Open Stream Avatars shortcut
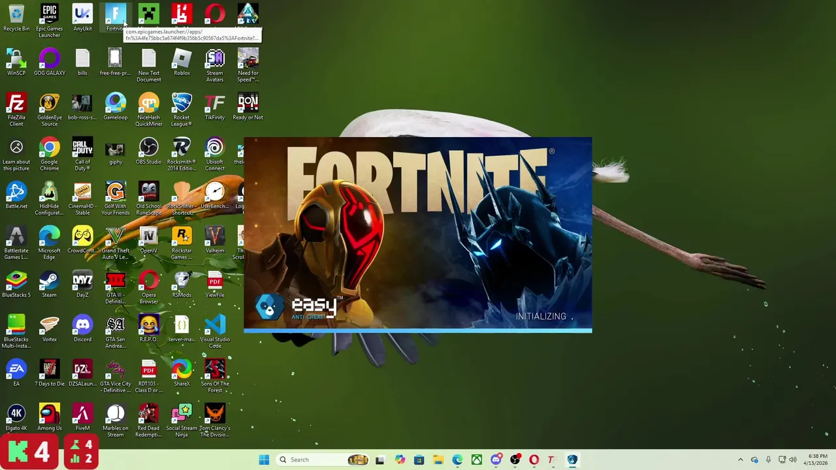This screenshot has width=836, height=470. 215,65
